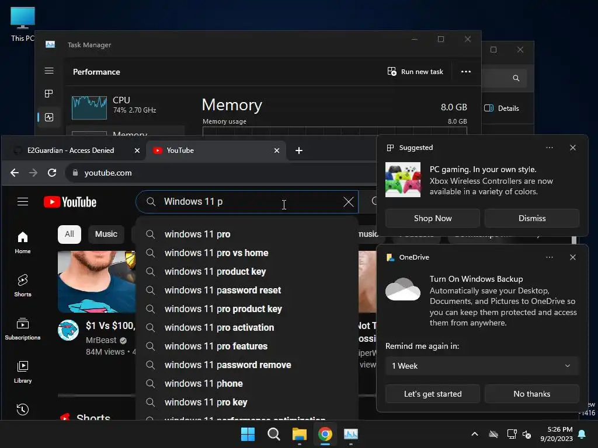Choose suggestion 'windows 11 pro product key'
Viewport: 598px width, 448px height.
[247, 309]
